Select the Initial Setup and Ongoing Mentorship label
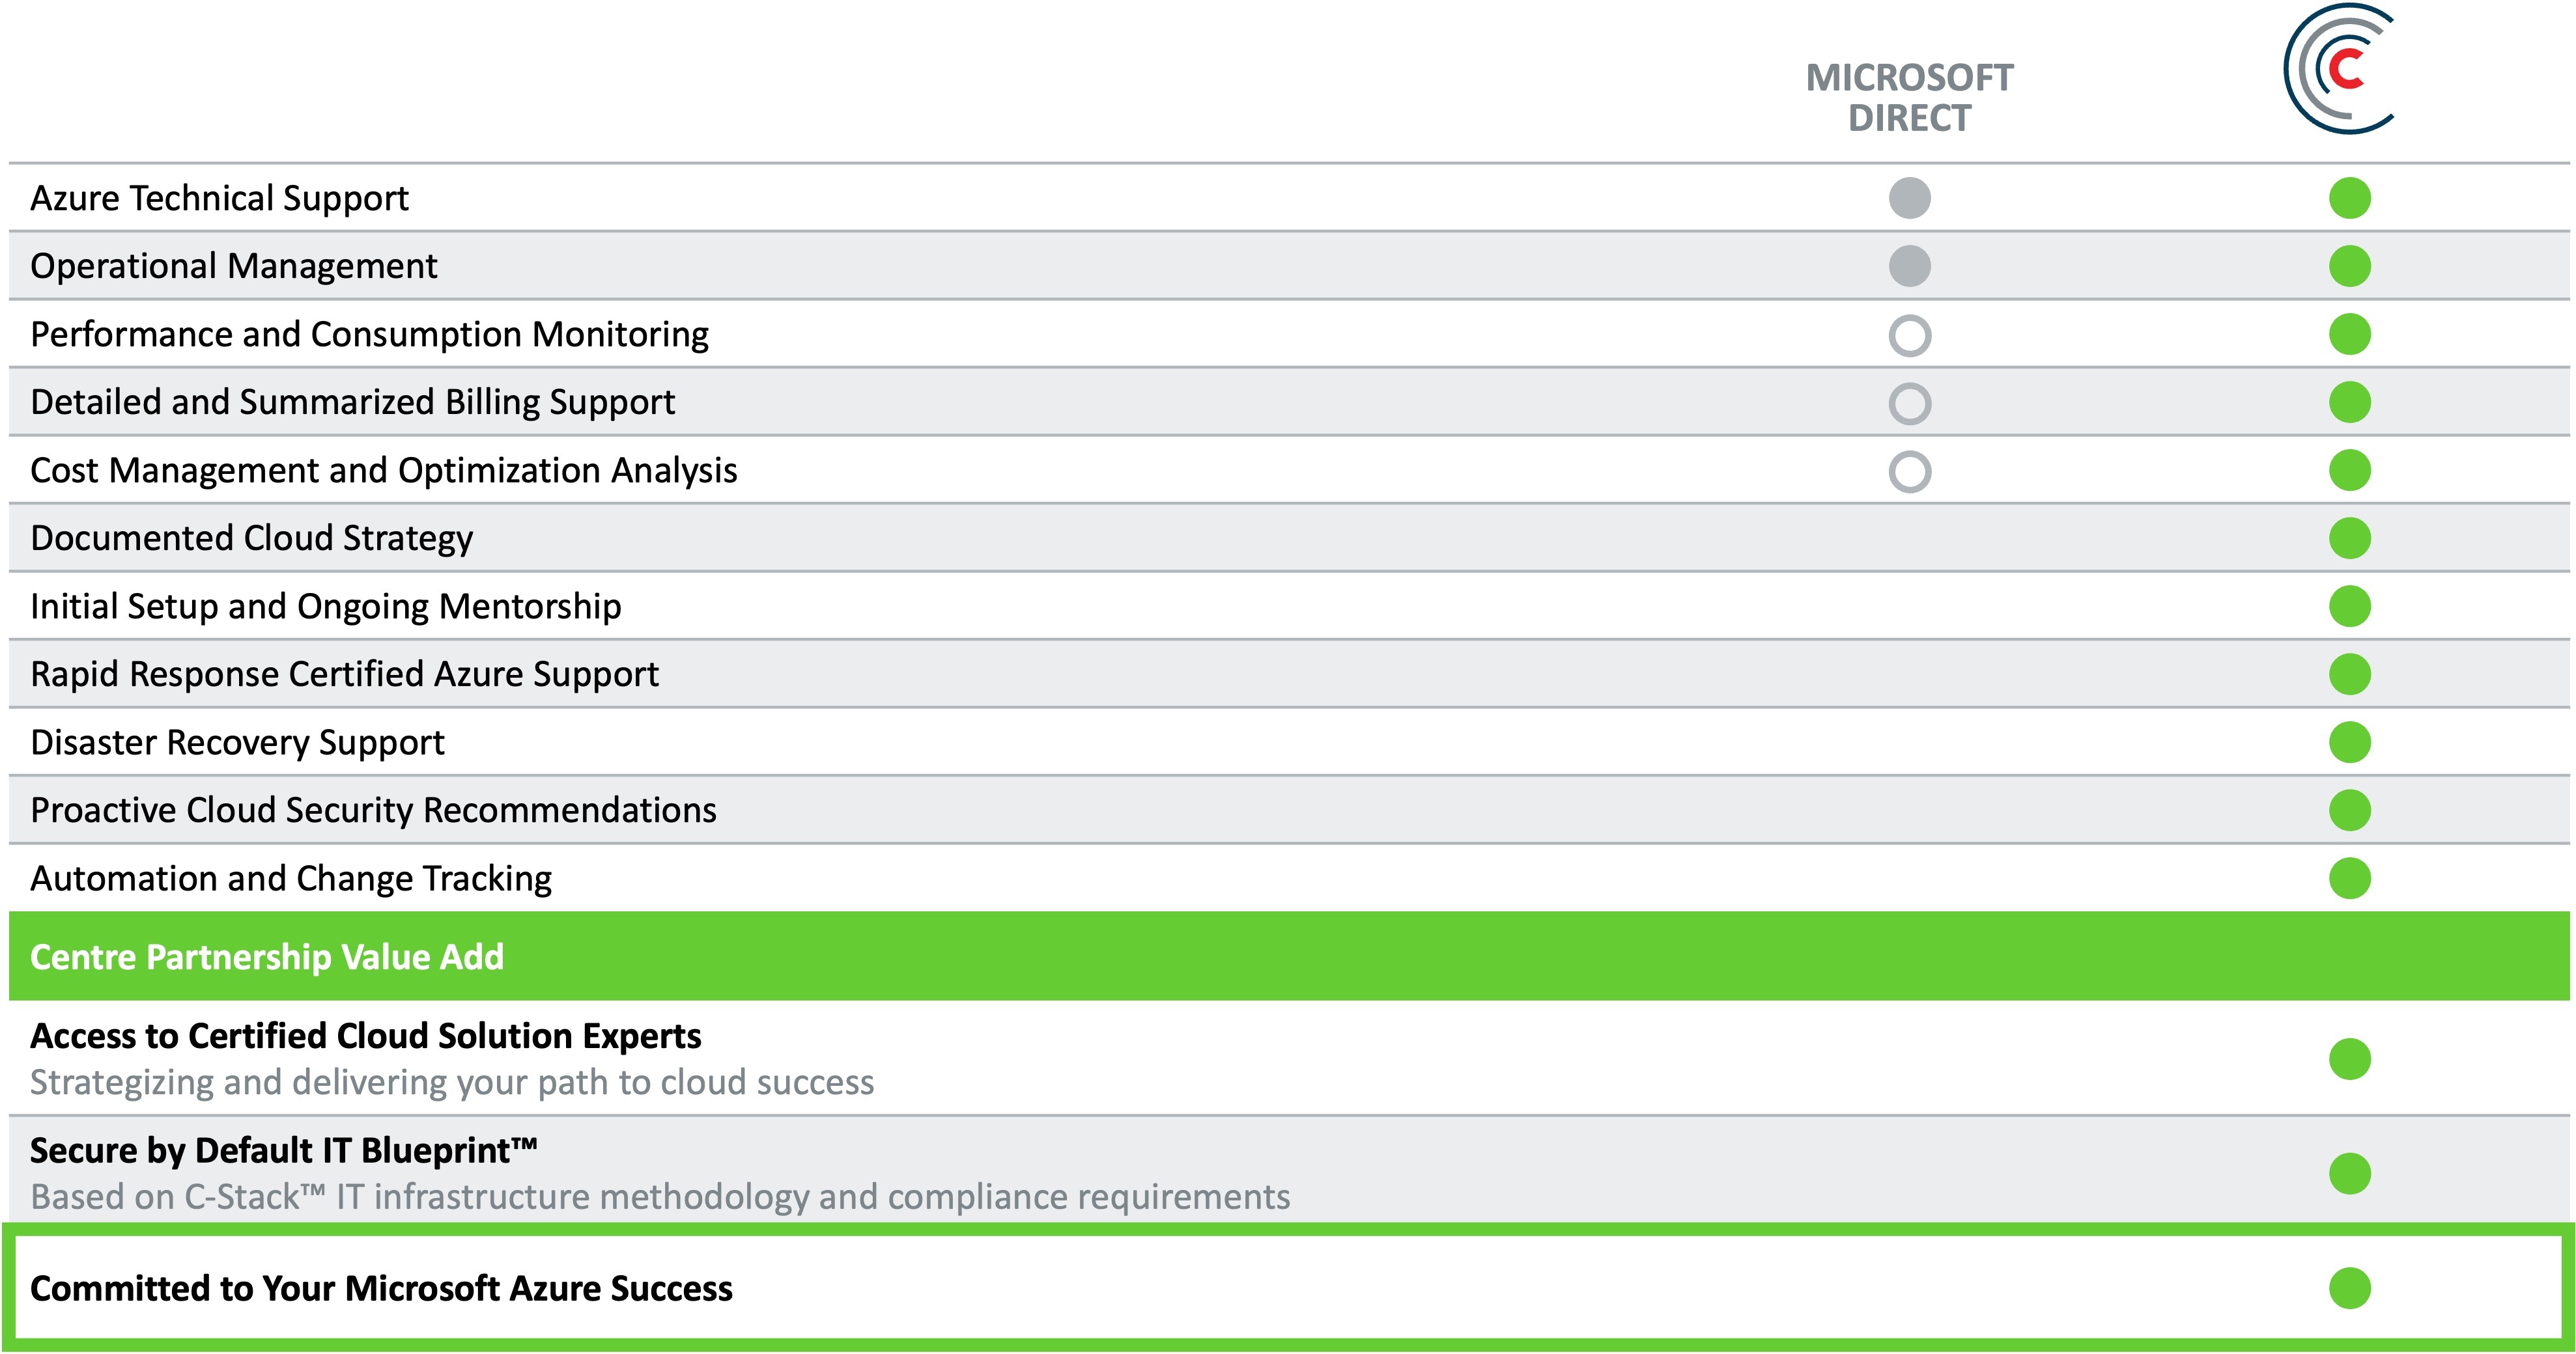Viewport: 2576px width, 1354px height. tap(325, 607)
